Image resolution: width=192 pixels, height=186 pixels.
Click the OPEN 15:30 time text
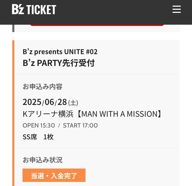coord(39,125)
